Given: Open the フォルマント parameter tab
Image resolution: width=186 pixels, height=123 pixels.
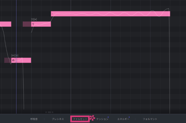Looking at the screenshot, I should coord(150,119).
